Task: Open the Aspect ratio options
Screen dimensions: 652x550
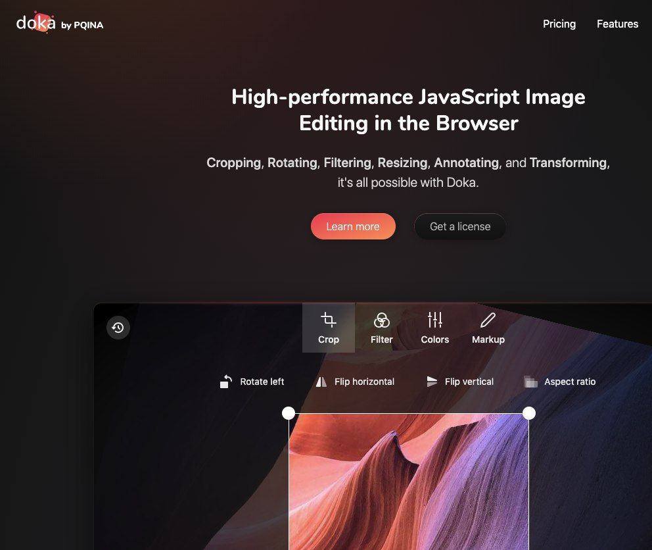Action: click(560, 382)
